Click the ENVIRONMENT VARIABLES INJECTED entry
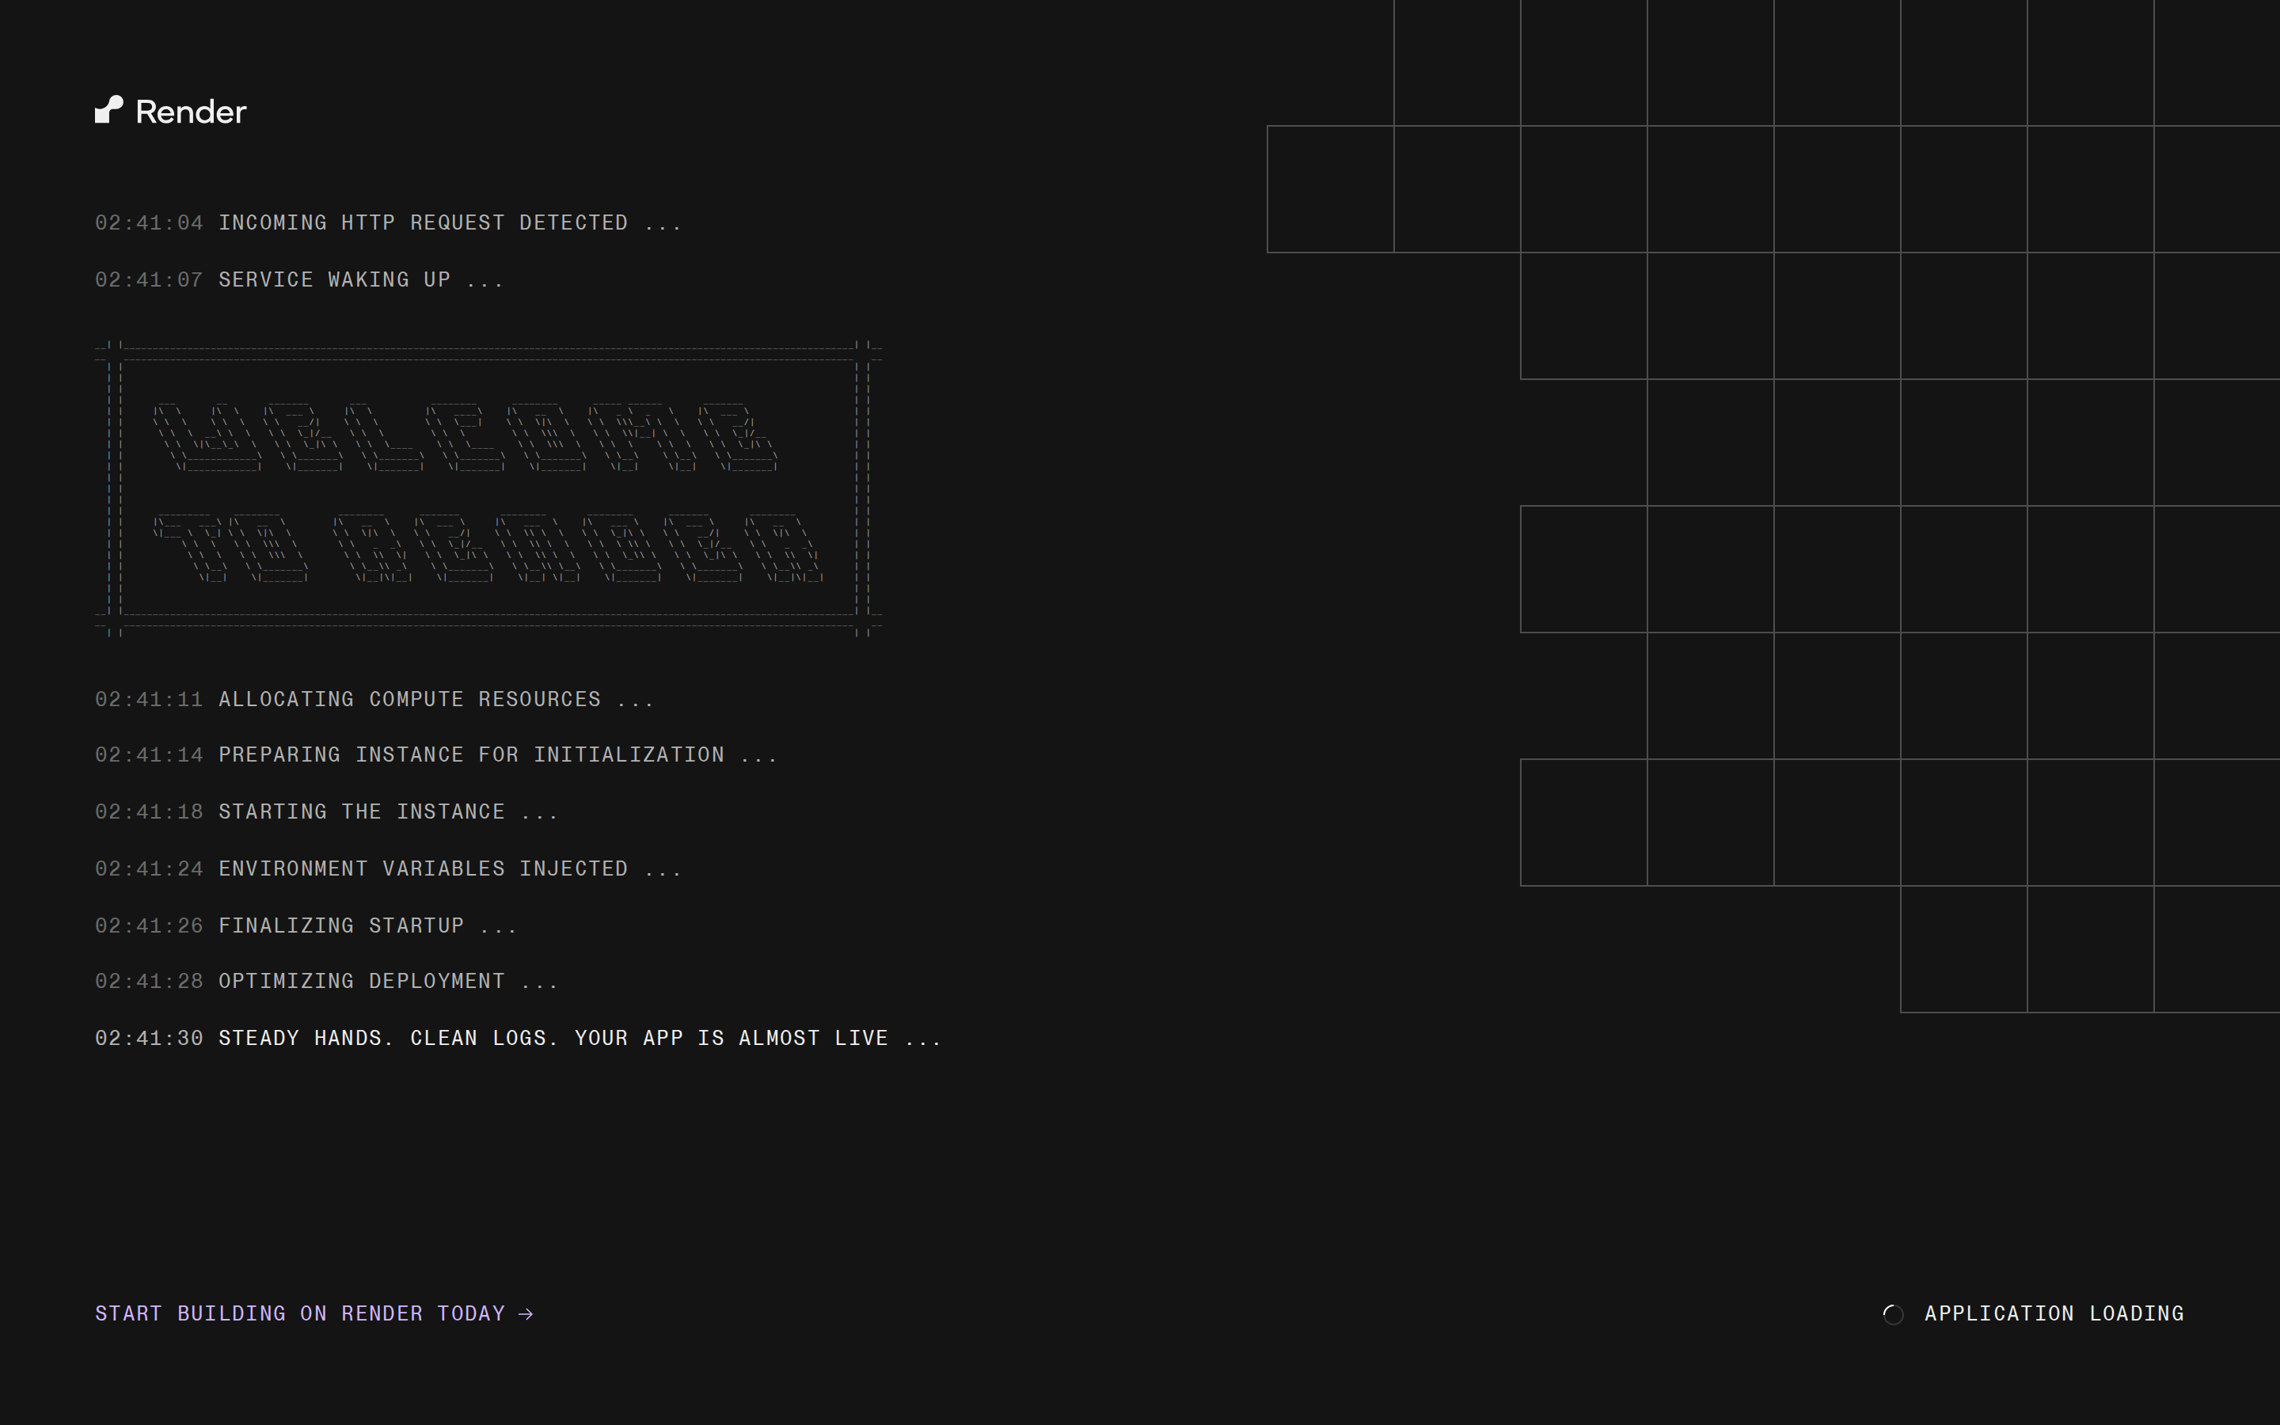2280x1425 pixels. coord(388,868)
